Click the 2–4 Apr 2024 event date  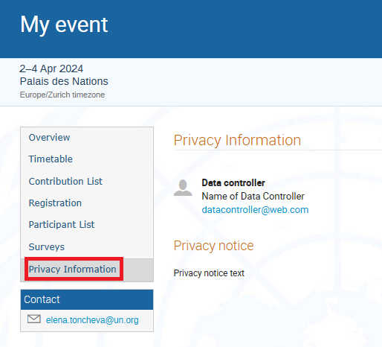pyautogui.click(x=51, y=69)
